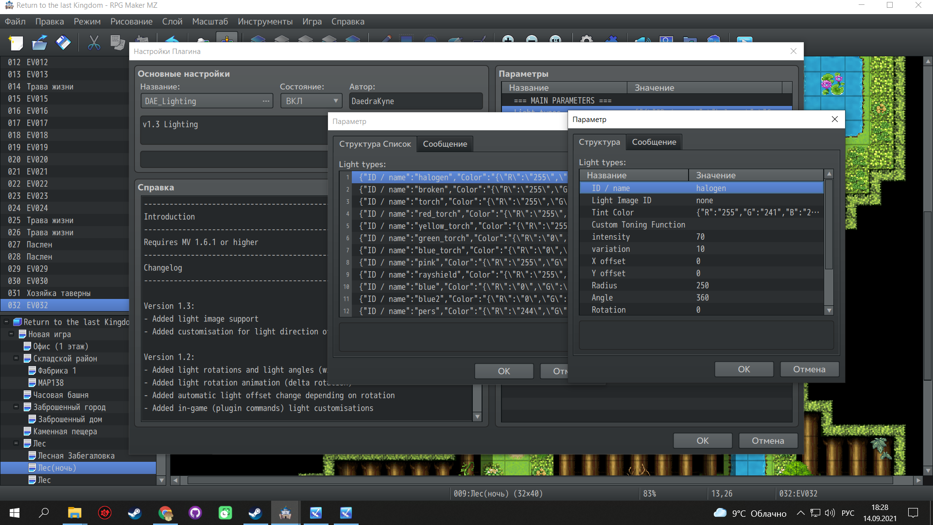Select the "torch" entry in Light types list
Viewport: 933px width, 525px height.
pos(460,202)
